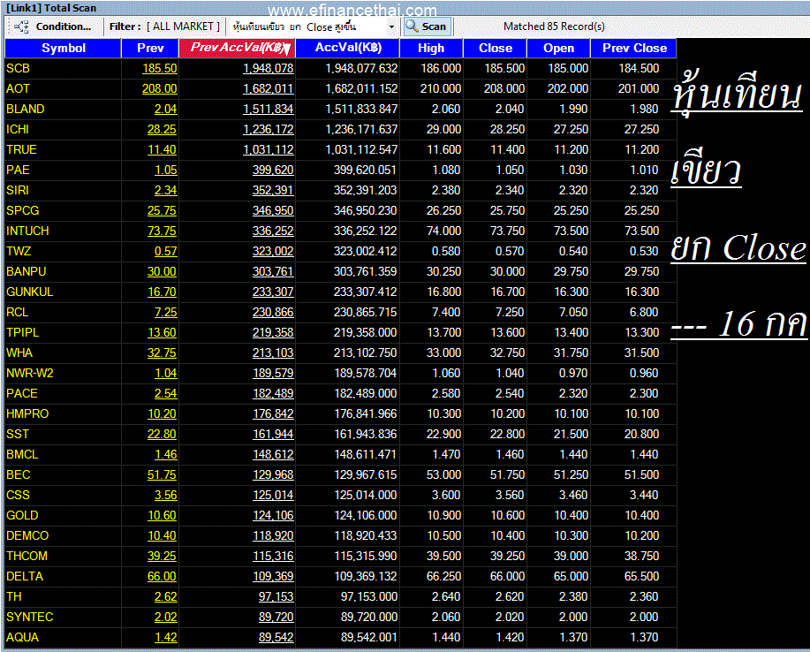The height and width of the screenshot is (652, 810).
Task: Select the AOT symbol
Action: [x=18, y=89]
